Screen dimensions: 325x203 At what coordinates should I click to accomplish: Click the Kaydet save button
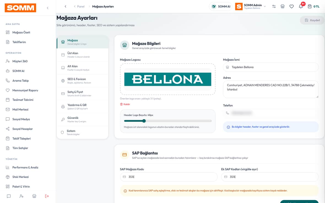click(x=312, y=20)
